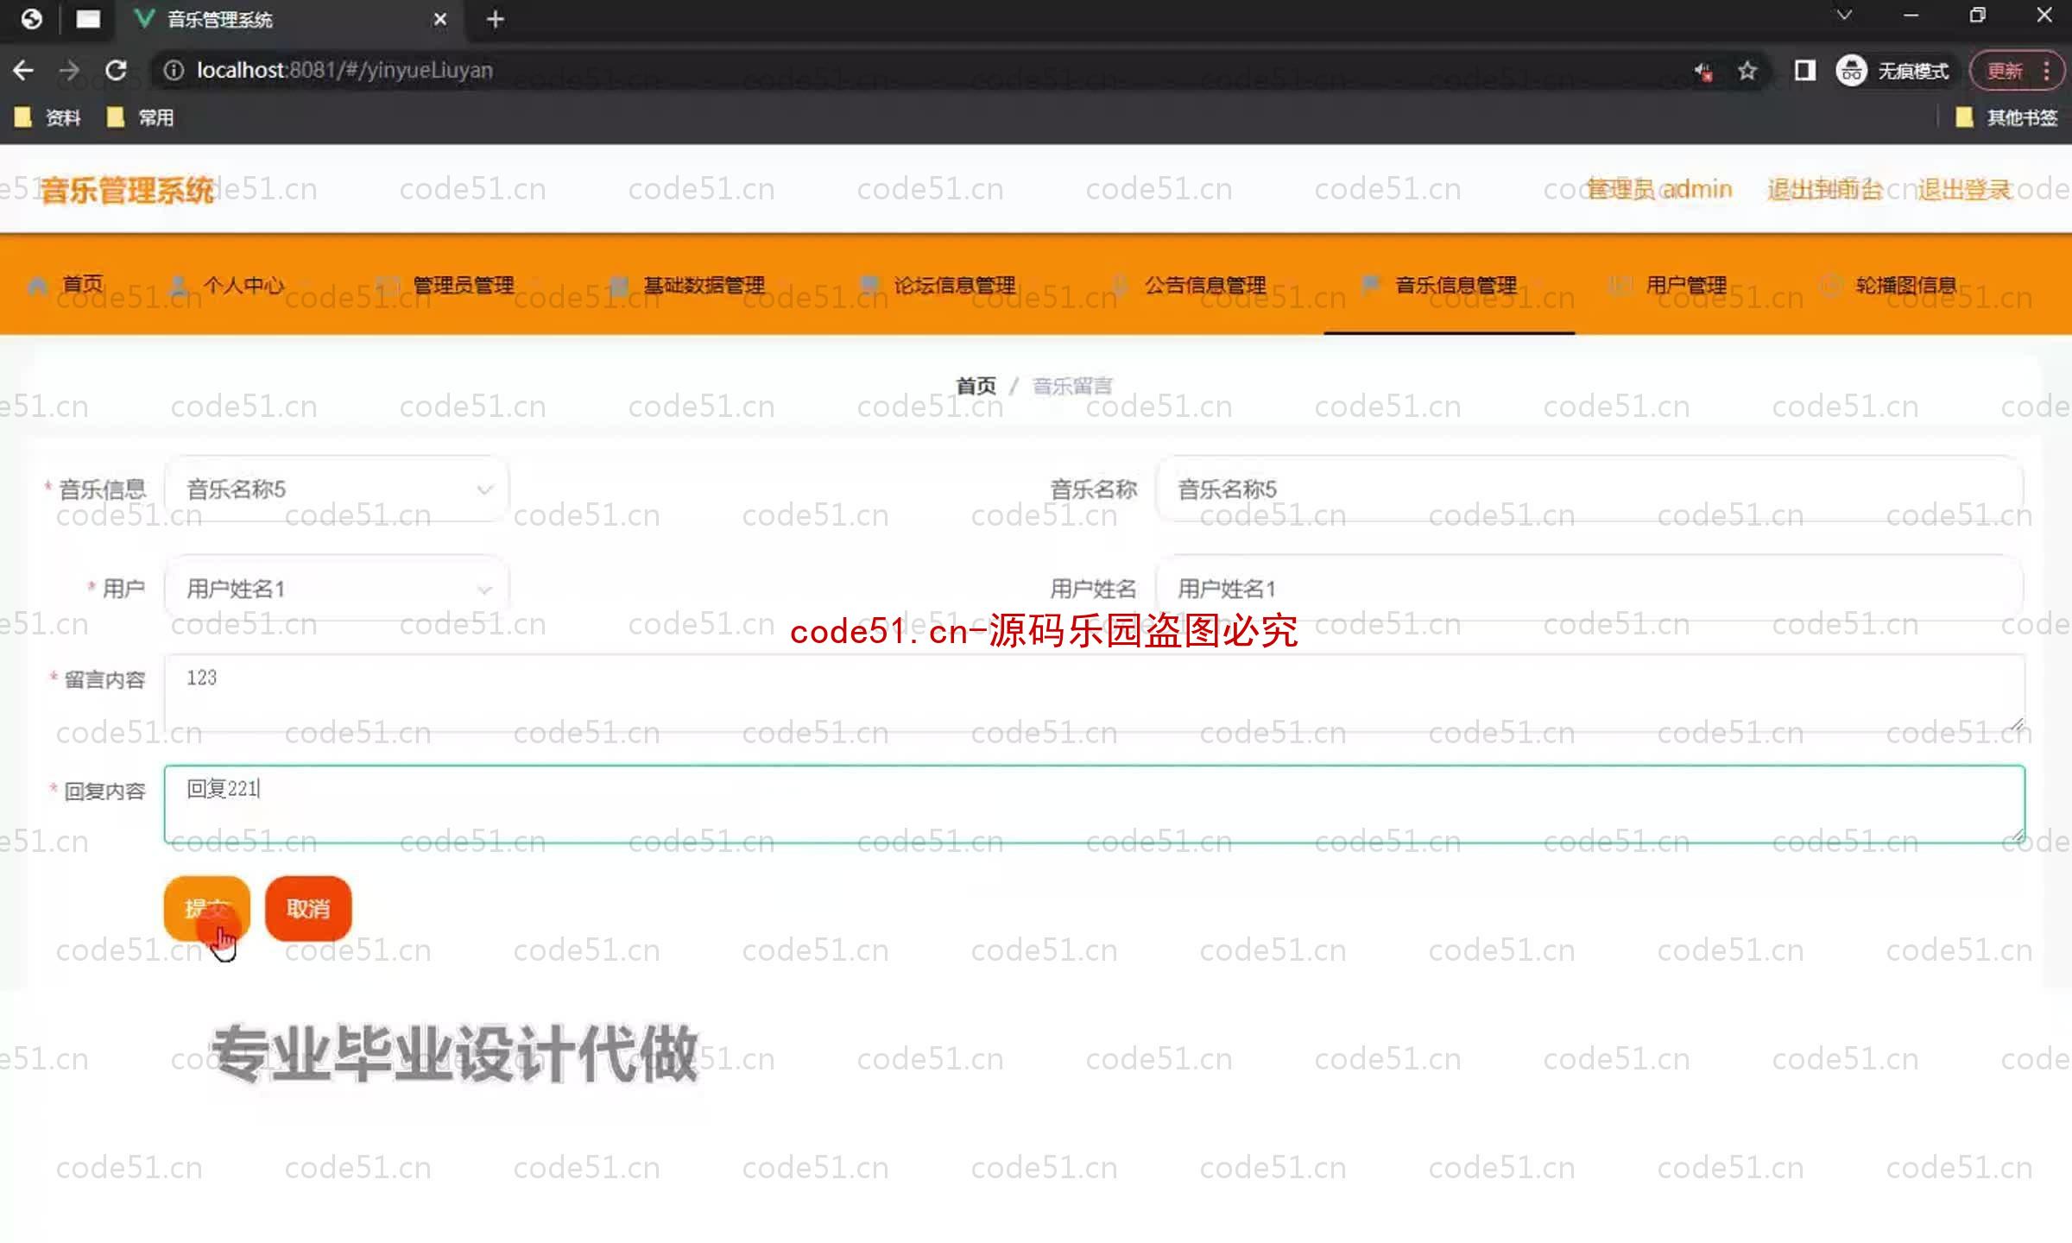Viewport: 2072px width, 1243px height.
Task: Open the 资料 bookmarks folder
Action: pyautogui.click(x=47, y=117)
